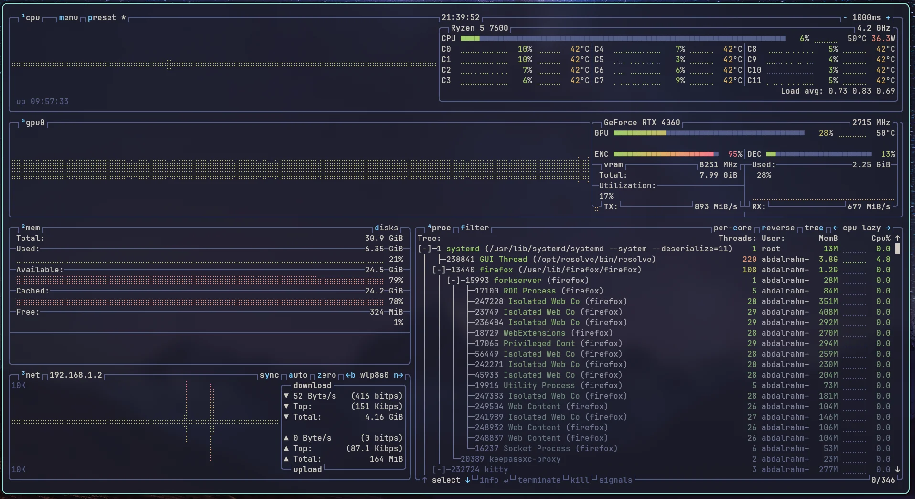The height and width of the screenshot is (499, 915).
Task: Click the ↑ arrow next to select
Action: (x=425, y=480)
